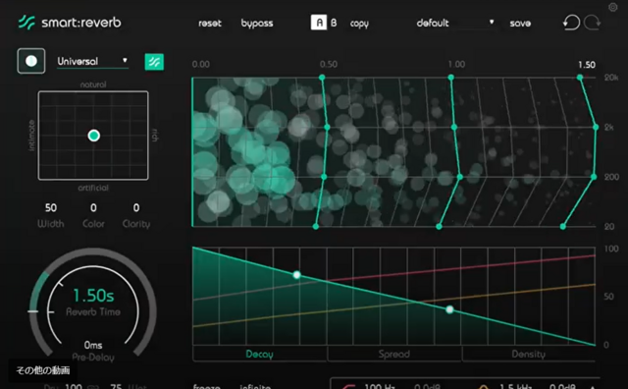
Task: Switch to the Spread tab
Action: [394, 354]
